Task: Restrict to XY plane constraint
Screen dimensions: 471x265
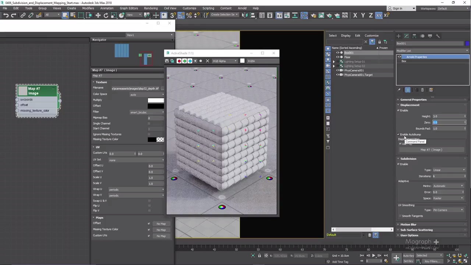Action: 379,15
